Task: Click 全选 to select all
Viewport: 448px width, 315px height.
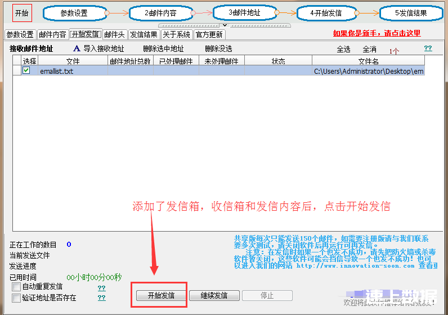Action: click(x=343, y=49)
